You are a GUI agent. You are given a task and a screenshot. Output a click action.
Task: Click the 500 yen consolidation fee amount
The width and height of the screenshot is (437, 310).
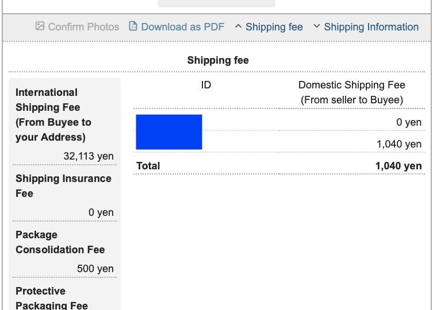95,269
